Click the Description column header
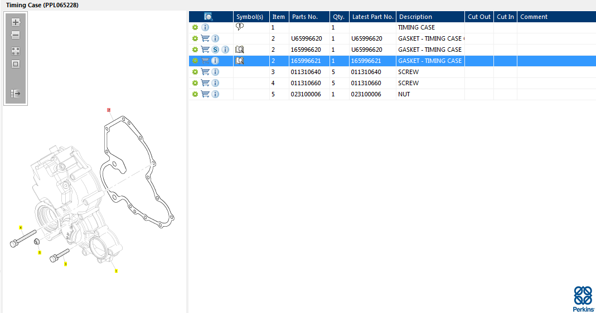 click(430, 17)
